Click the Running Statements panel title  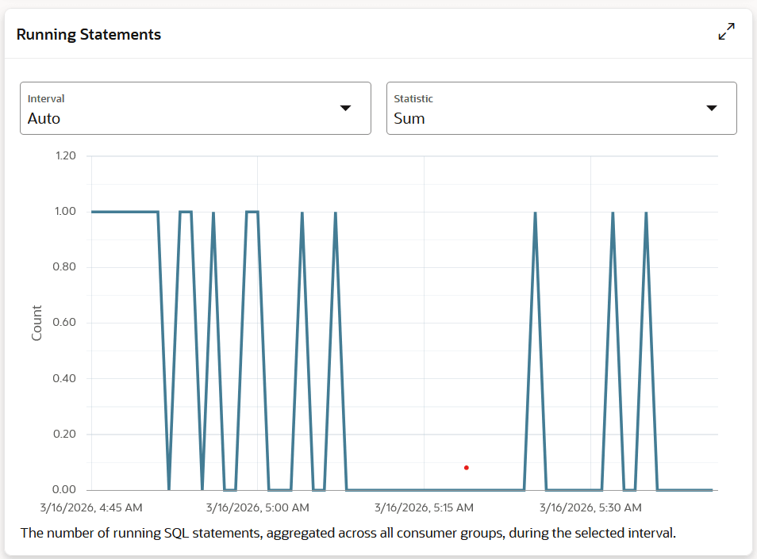tap(89, 34)
